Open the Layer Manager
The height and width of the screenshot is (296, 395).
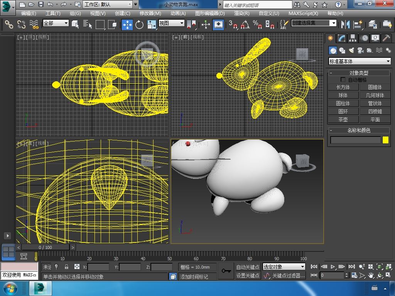[372, 24]
